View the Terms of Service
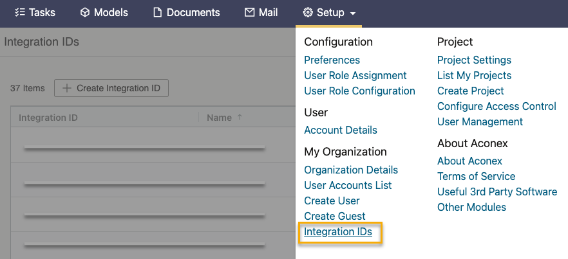This screenshot has width=568, height=259. tap(477, 176)
